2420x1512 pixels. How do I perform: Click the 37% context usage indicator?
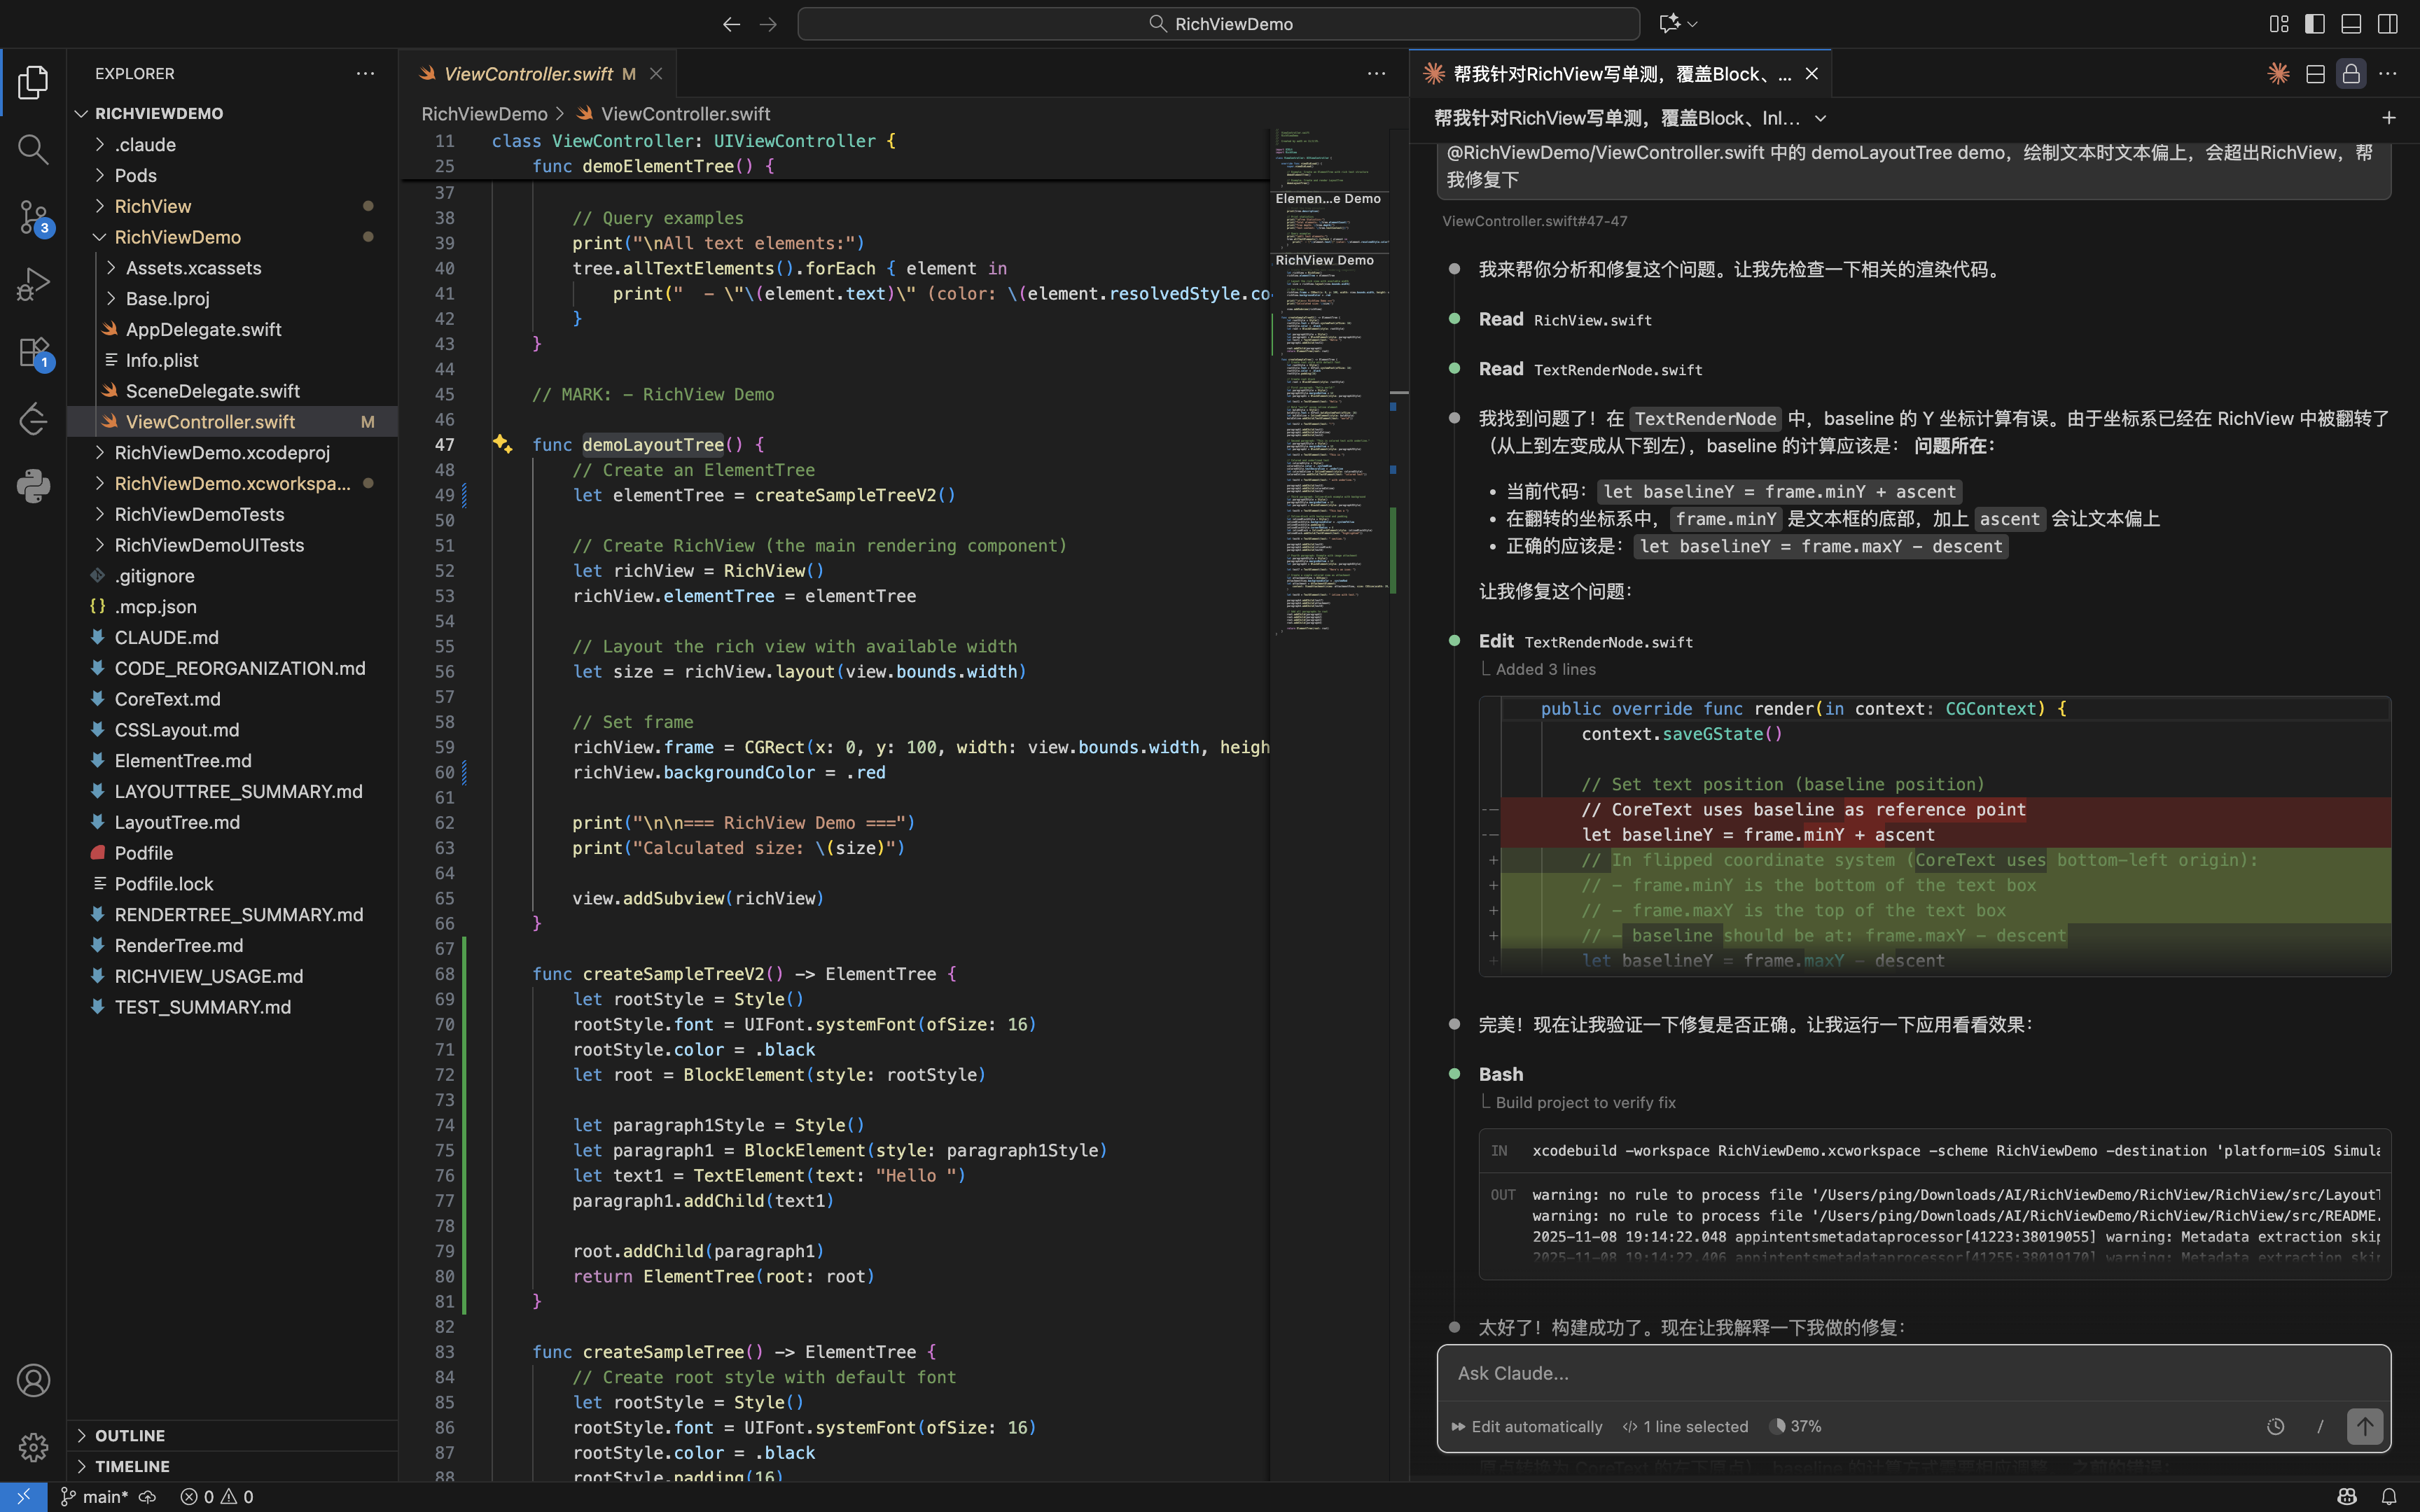[1795, 1426]
